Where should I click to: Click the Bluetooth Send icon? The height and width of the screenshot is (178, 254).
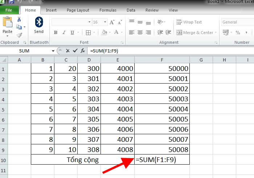coord(39,22)
